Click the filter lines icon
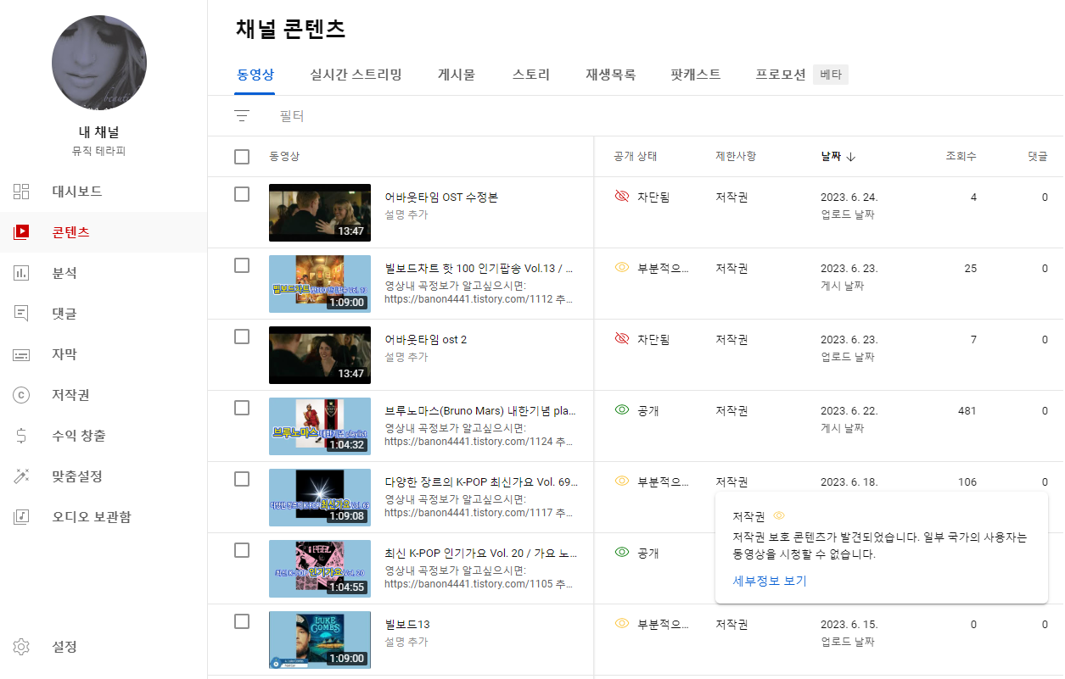Image resolution: width=1065 pixels, height=679 pixels. point(242,116)
